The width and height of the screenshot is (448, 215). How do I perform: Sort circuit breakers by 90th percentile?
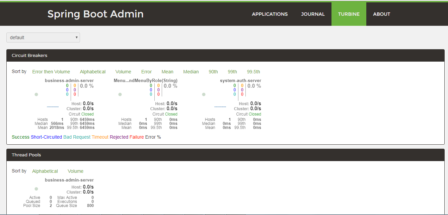[213, 72]
